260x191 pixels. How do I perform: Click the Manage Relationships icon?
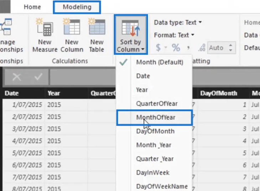tap(6, 26)
